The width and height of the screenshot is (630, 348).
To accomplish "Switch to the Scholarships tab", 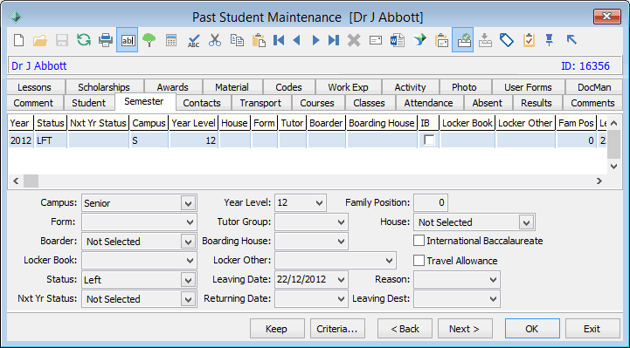I will tap(104, 87).
